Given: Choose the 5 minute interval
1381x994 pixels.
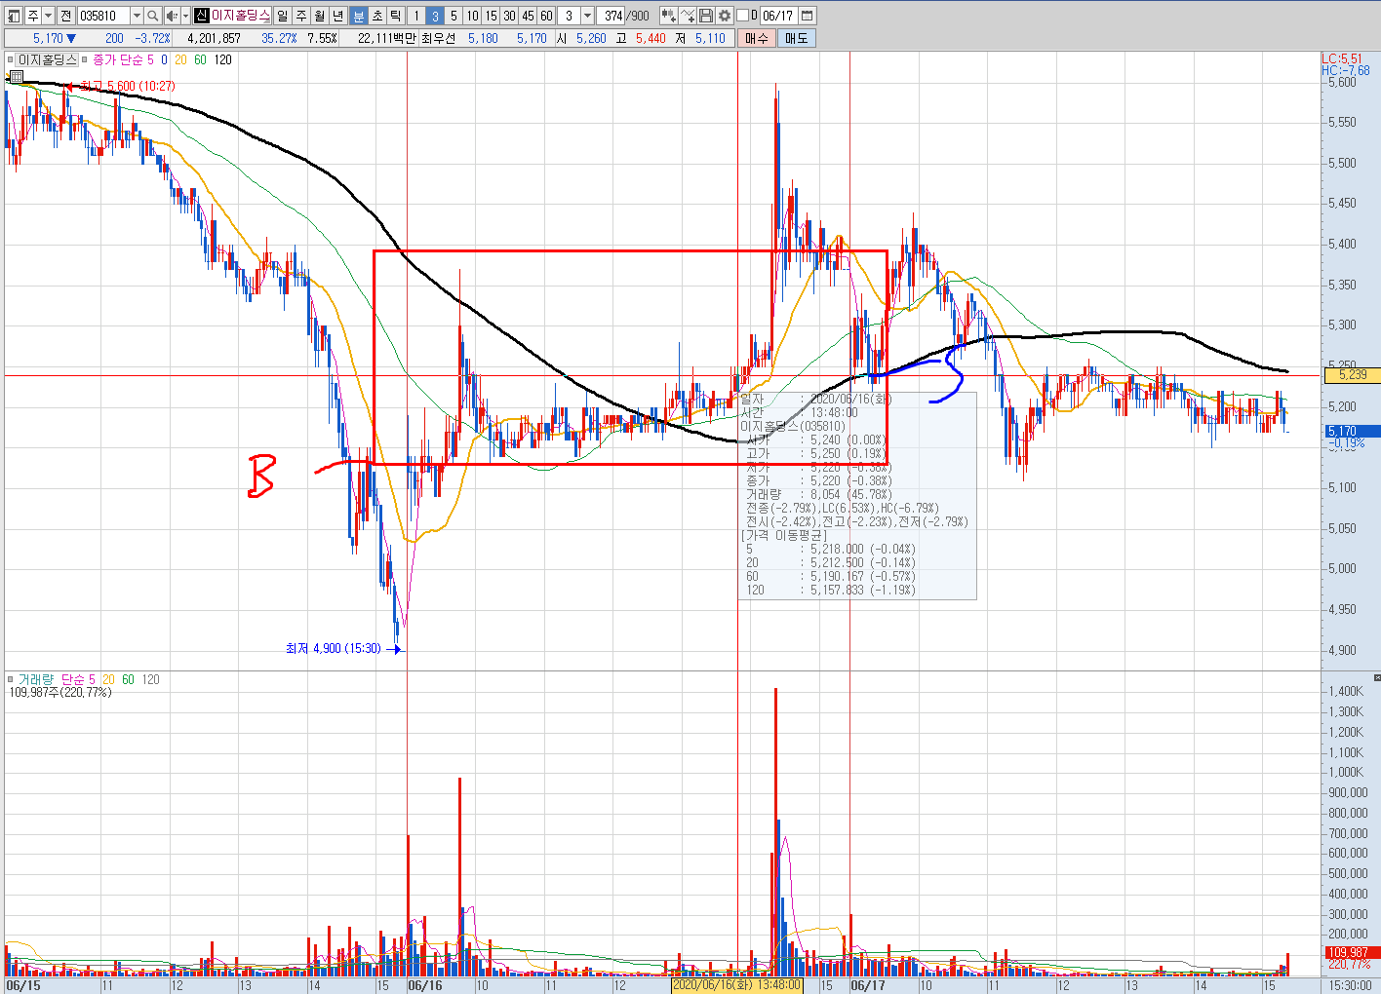Looking at the screenshot, I should click(x=454, y=16).
